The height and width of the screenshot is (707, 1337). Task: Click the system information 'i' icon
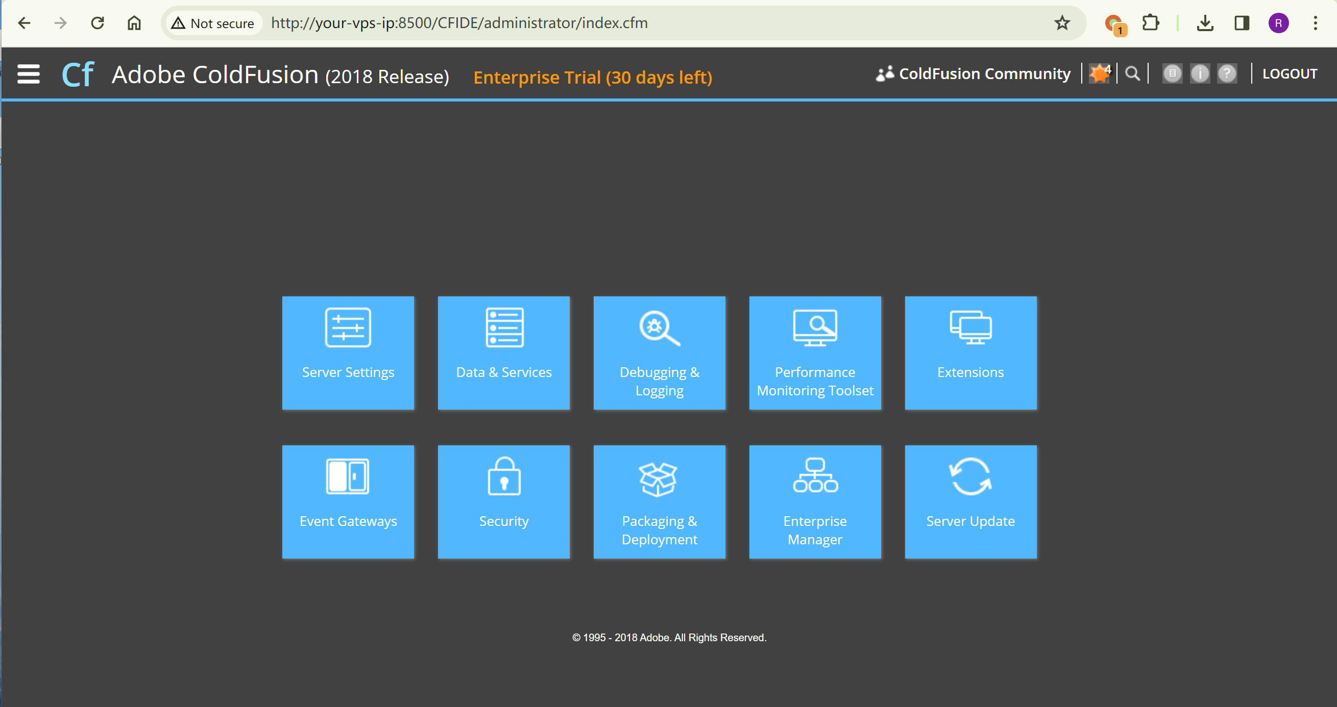(1200, 73)
